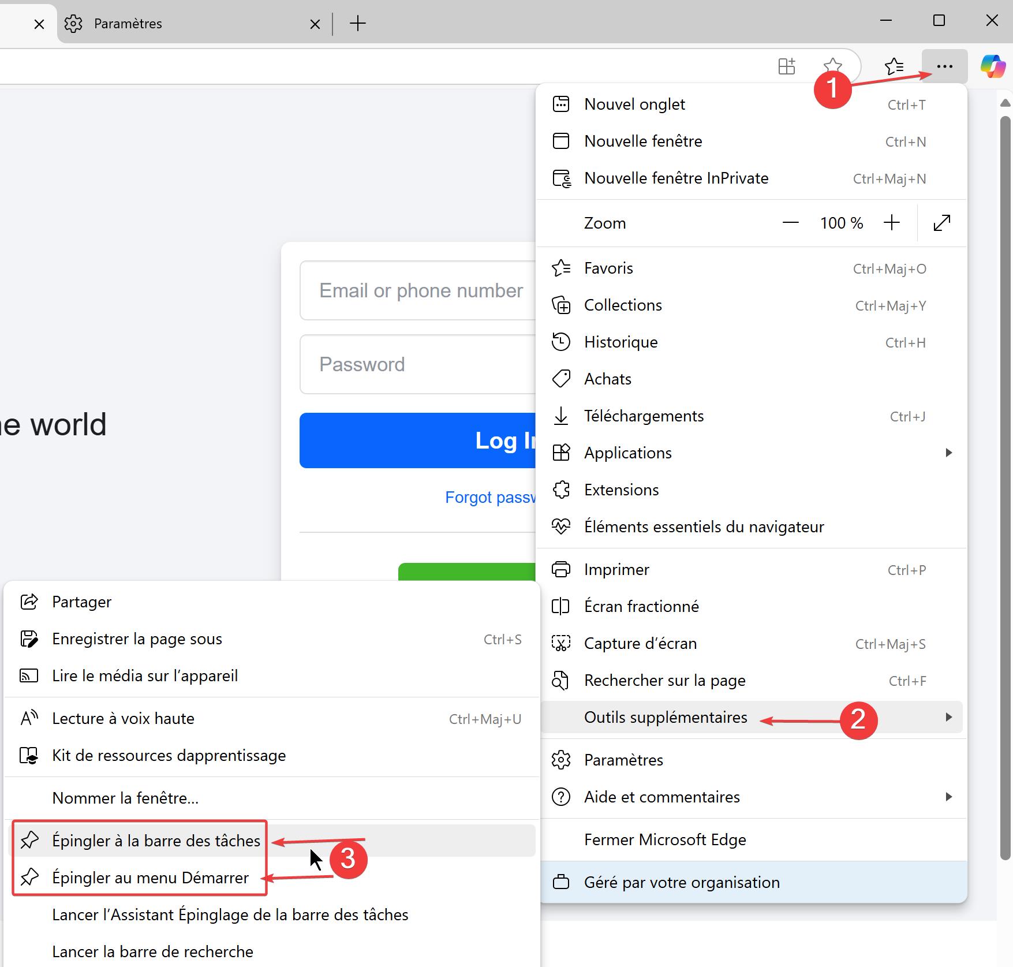Click the Paramètres tab gear icon

click(x=73, y=24)
